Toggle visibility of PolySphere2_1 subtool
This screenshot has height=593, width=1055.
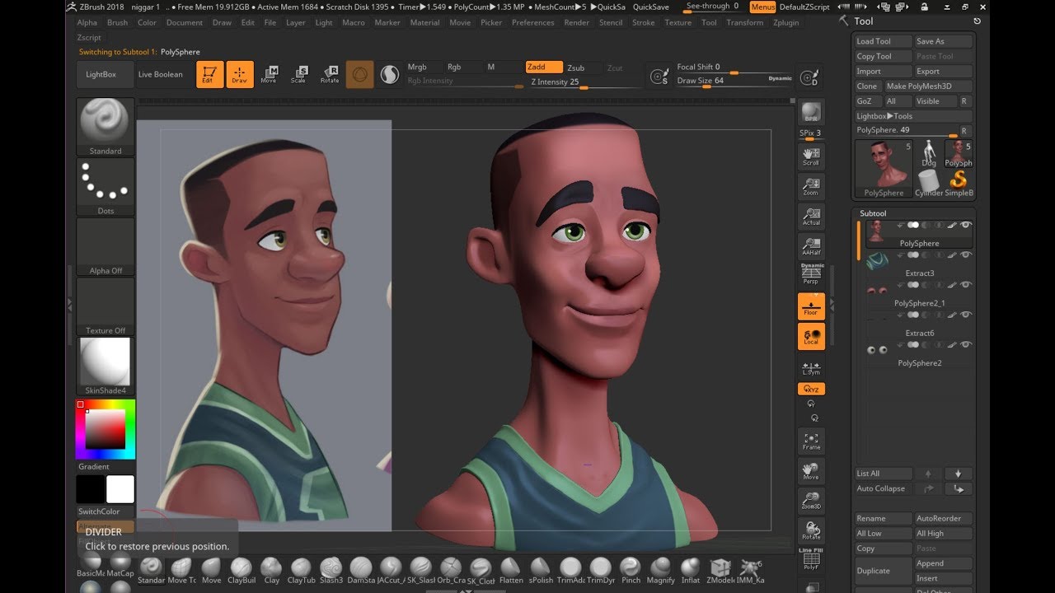pyautogui.click(x=966, y=285)
